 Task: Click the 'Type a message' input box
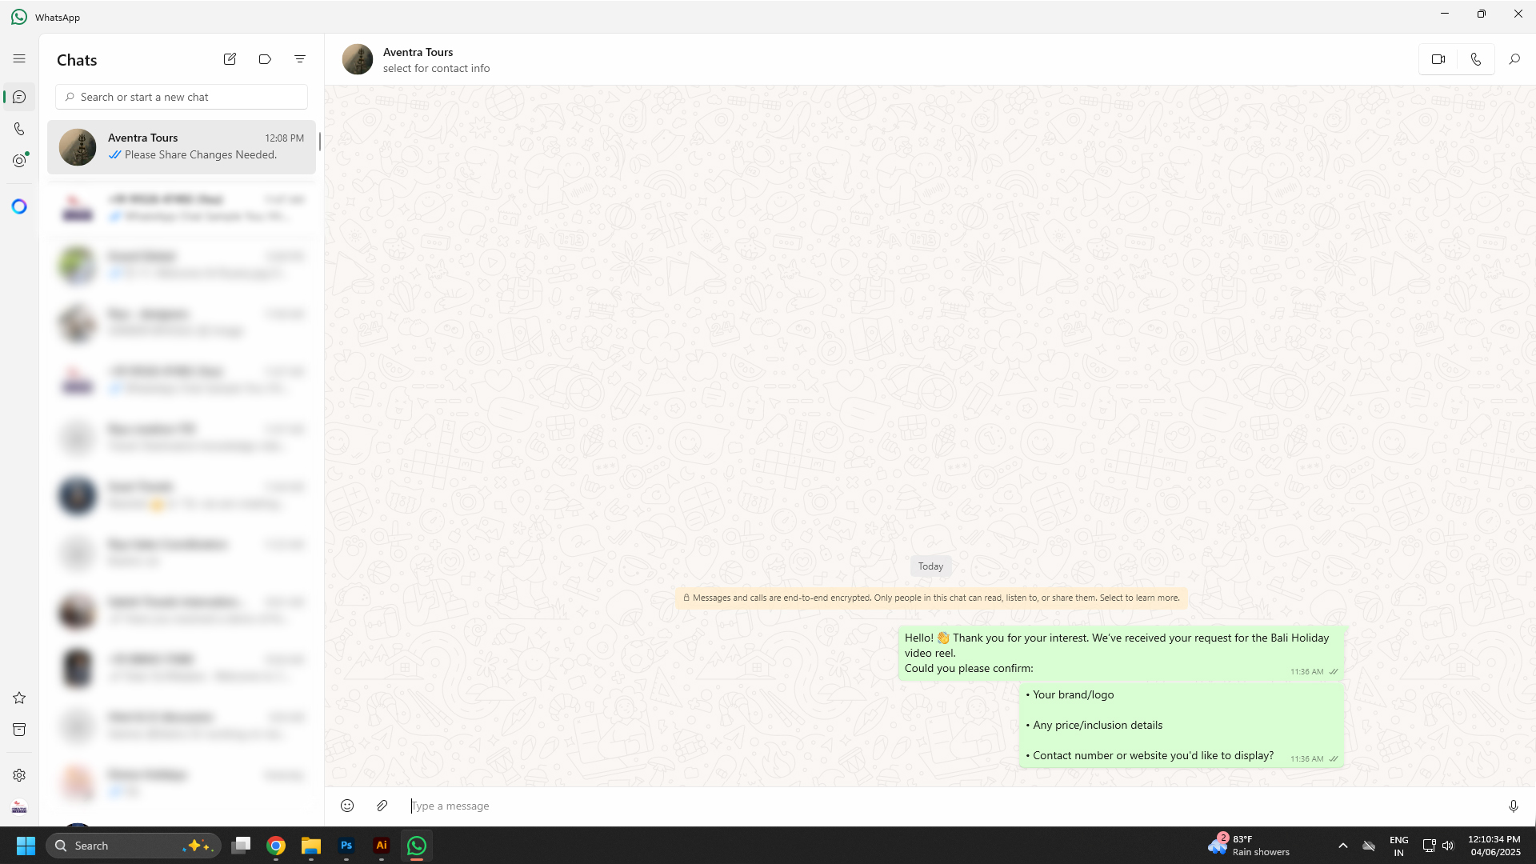coord(952,806)
